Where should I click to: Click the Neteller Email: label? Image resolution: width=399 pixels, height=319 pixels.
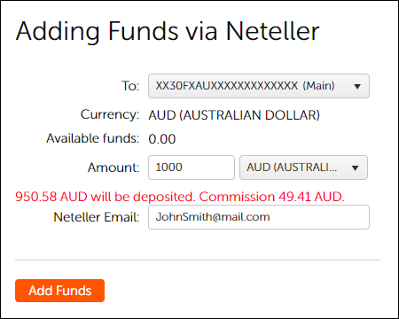pos(96,217)
